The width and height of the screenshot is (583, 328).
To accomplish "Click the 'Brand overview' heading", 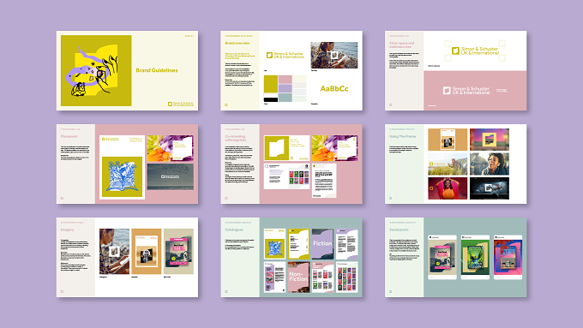I will pyautogui.click(x=237, y=43).
